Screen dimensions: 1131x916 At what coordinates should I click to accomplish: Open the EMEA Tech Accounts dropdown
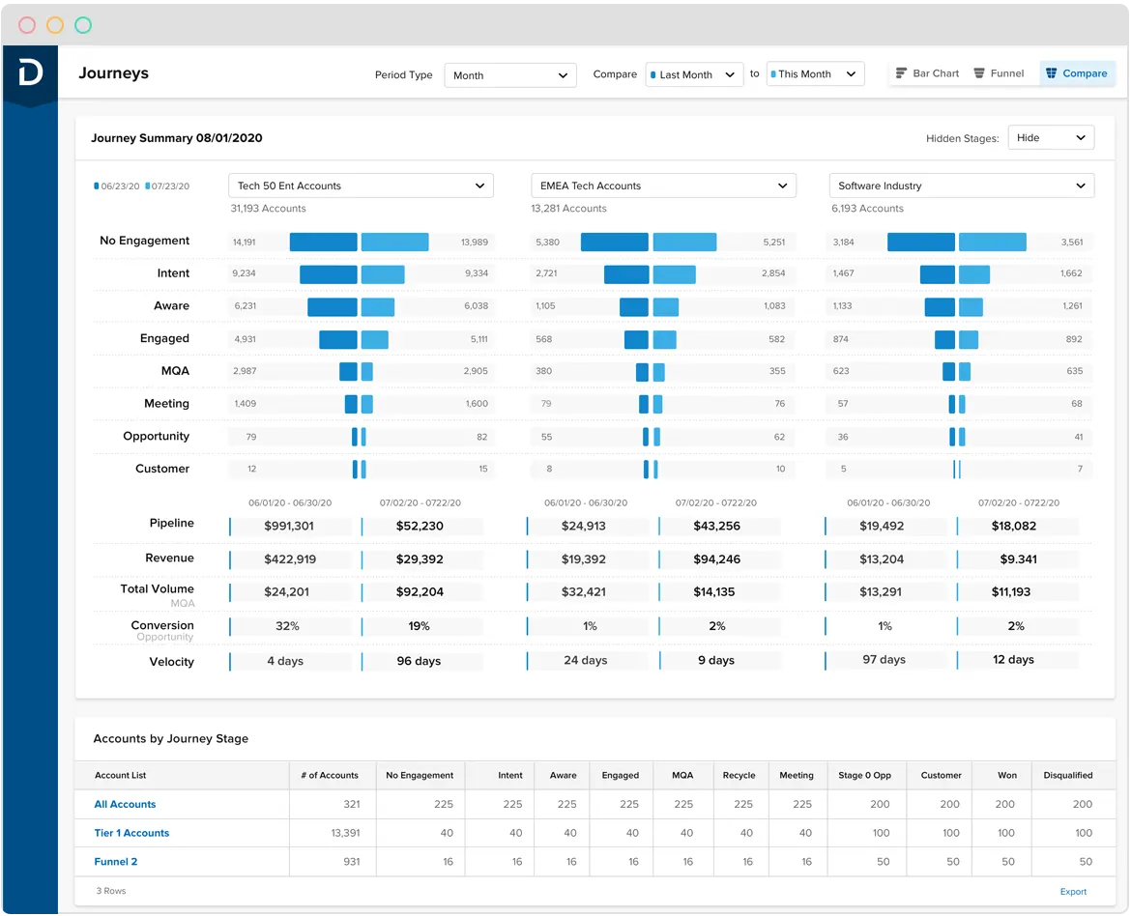[x=662, y=185]
